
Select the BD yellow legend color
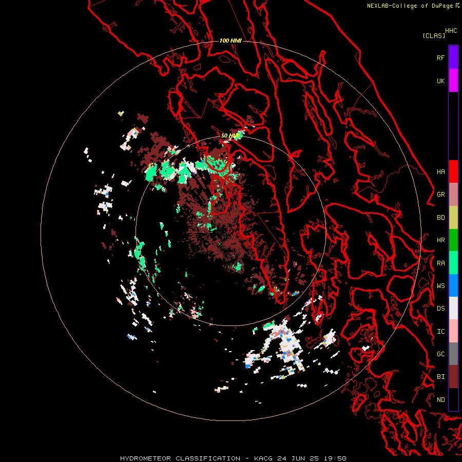click(x=453, y=218)
